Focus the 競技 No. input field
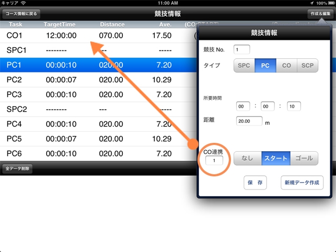This screenshot has width=336, height=252. 241,50
